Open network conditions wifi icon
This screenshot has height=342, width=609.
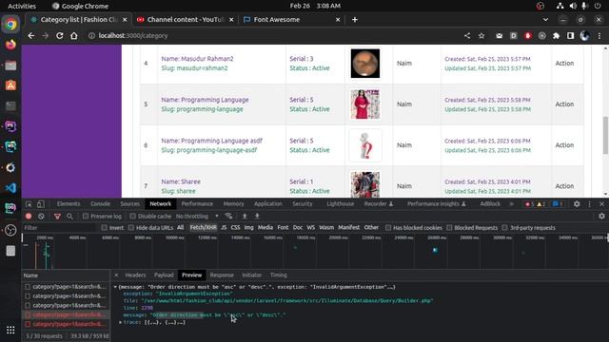(x=228, y=216)
